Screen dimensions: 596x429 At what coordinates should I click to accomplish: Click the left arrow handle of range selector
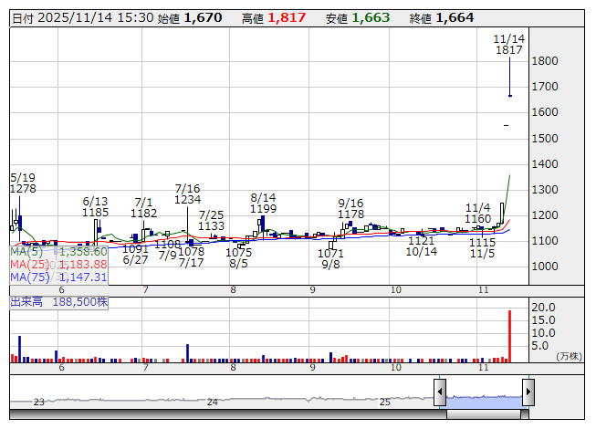coord(440,392)
